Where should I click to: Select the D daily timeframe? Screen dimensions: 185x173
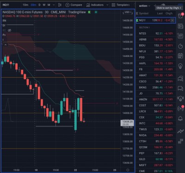tap(39, 5)
